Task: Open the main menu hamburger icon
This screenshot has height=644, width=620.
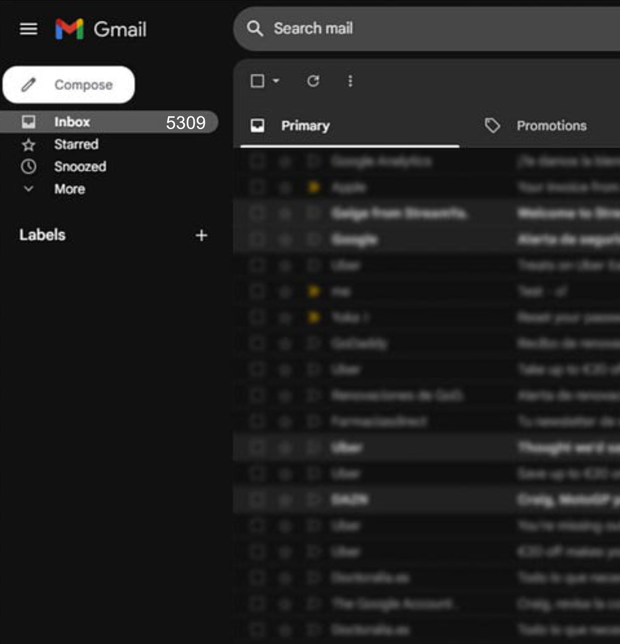Action: click(x=29, y=29)
